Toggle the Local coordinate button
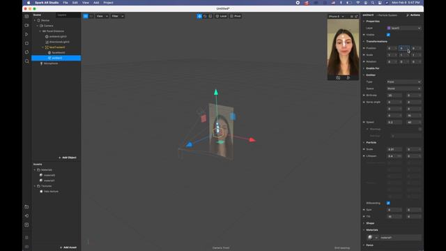Viewport: 446px width, 251px height. click(x=221, y=16)
